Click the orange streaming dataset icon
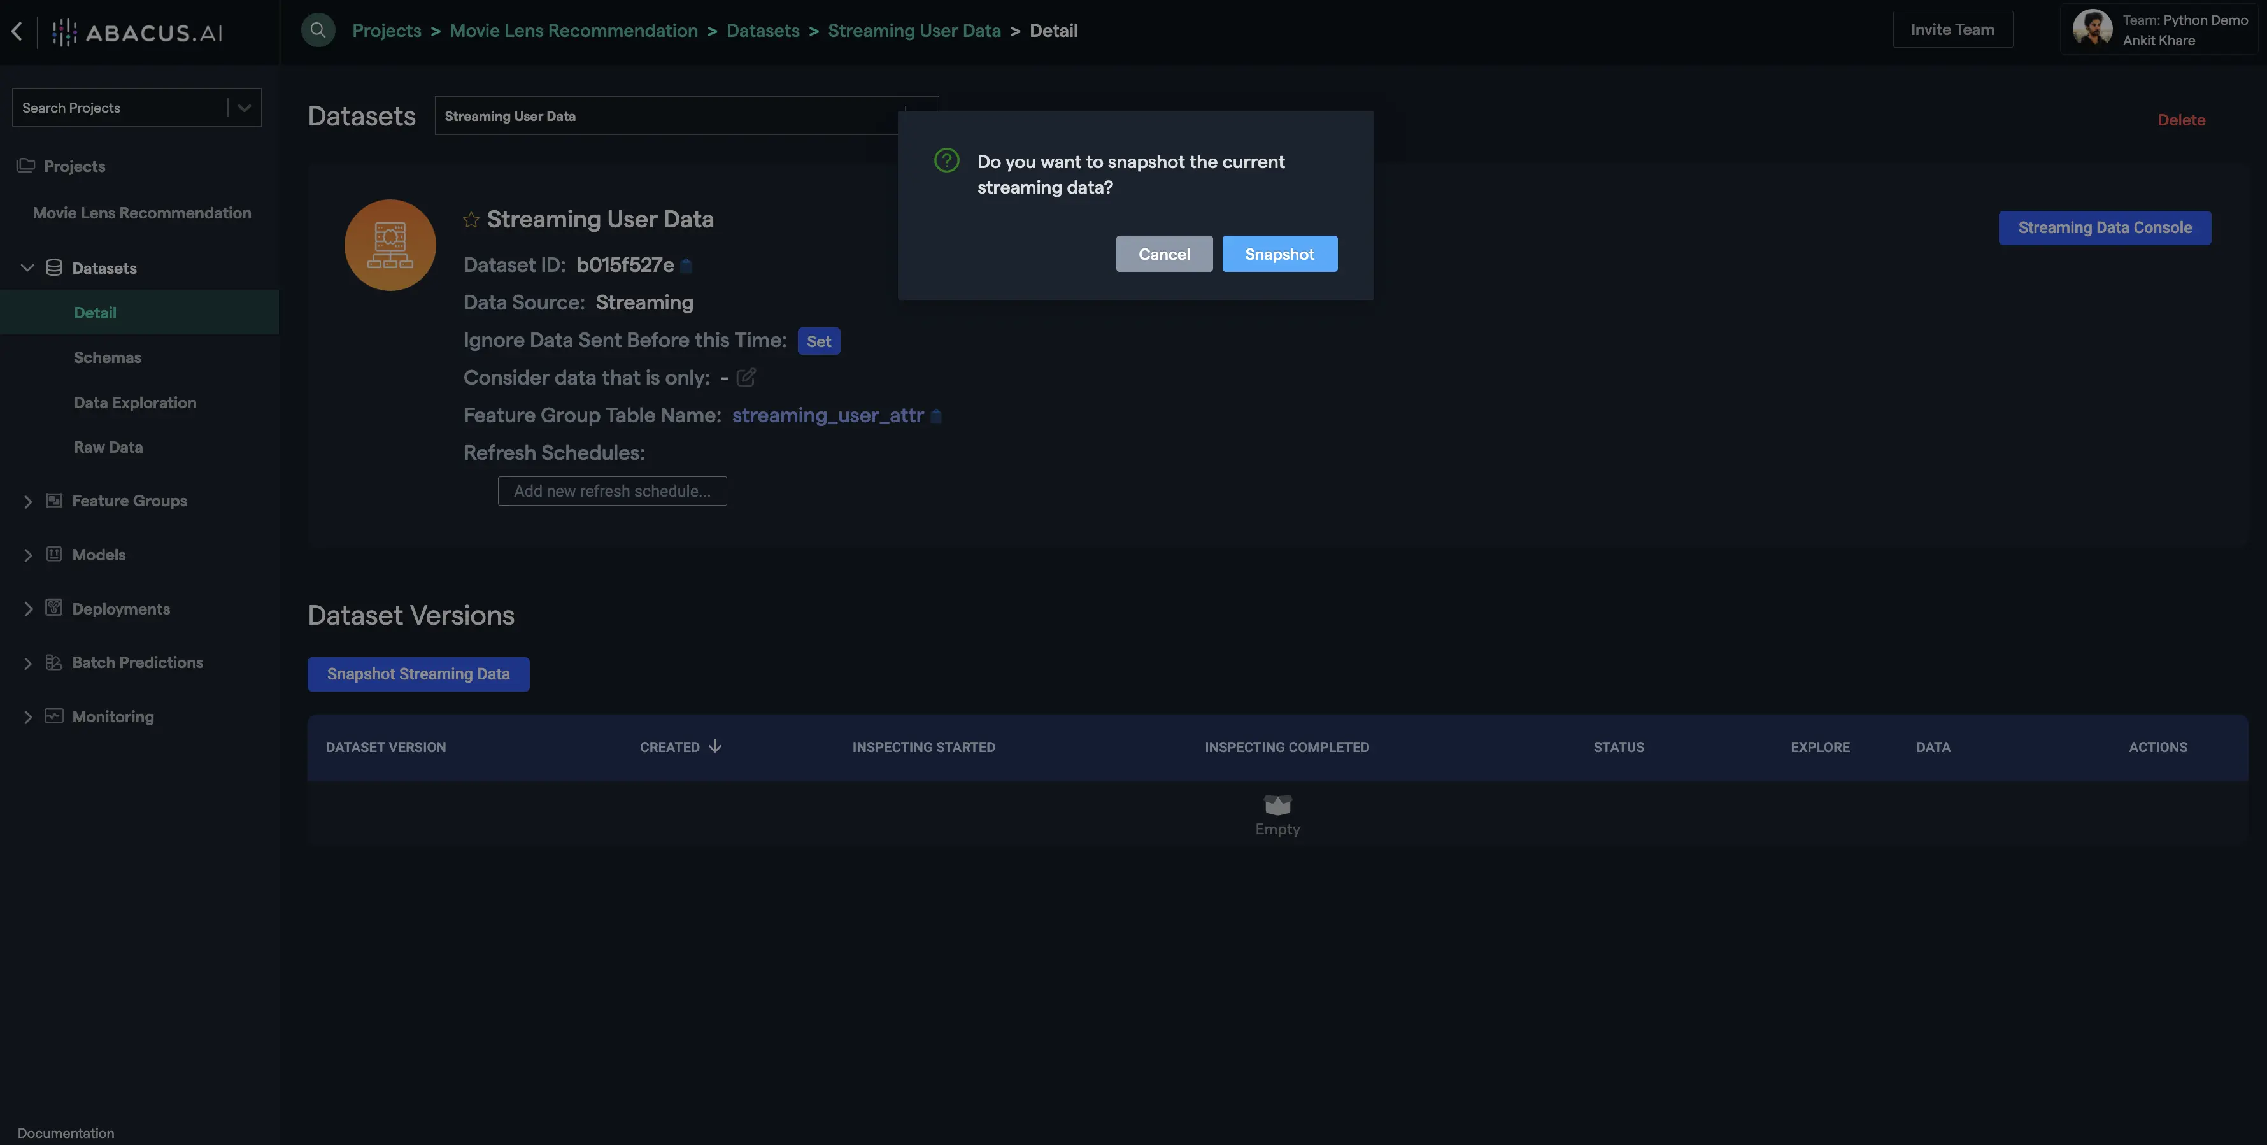 coord(390,245)
